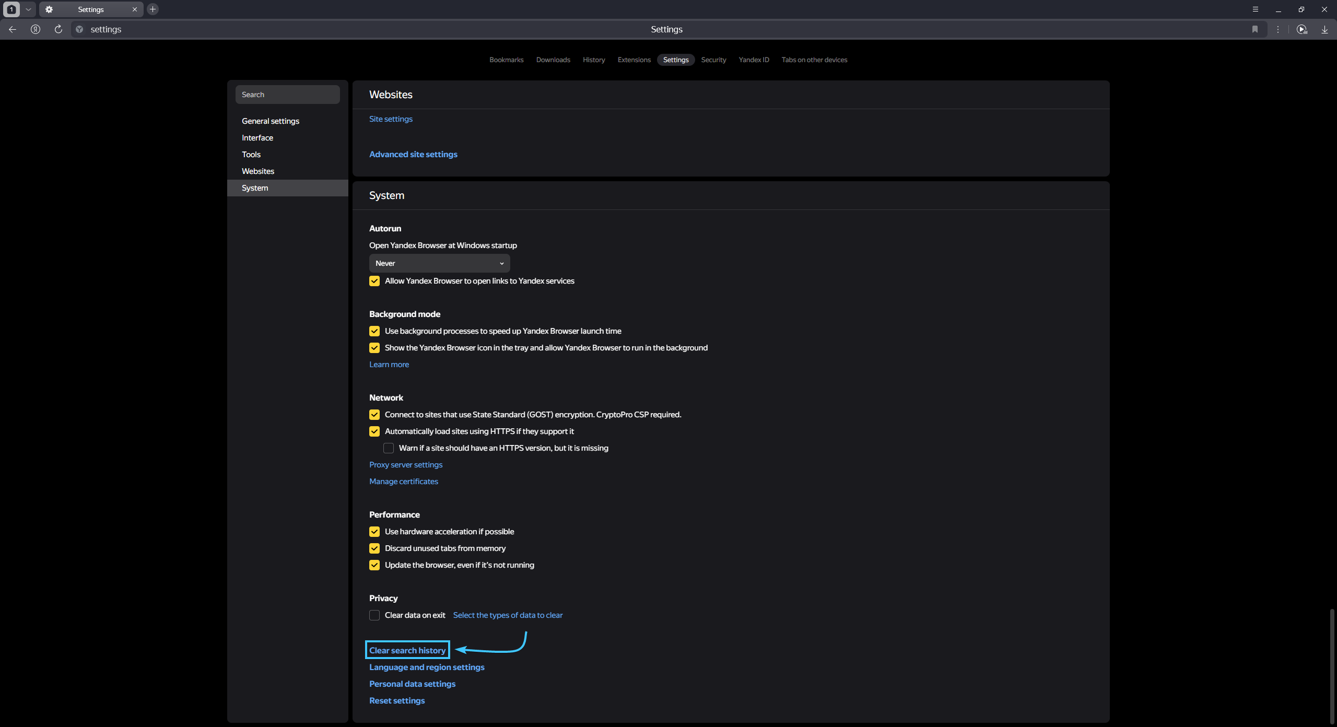
Task: Click the site protection icon in address bar
Action: pos(79,29)
